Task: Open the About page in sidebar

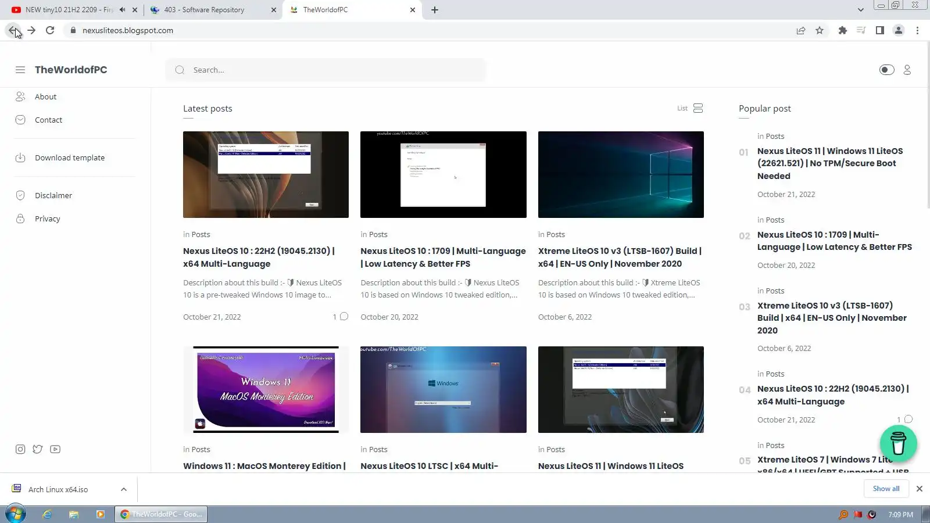Action: point(45,96)
